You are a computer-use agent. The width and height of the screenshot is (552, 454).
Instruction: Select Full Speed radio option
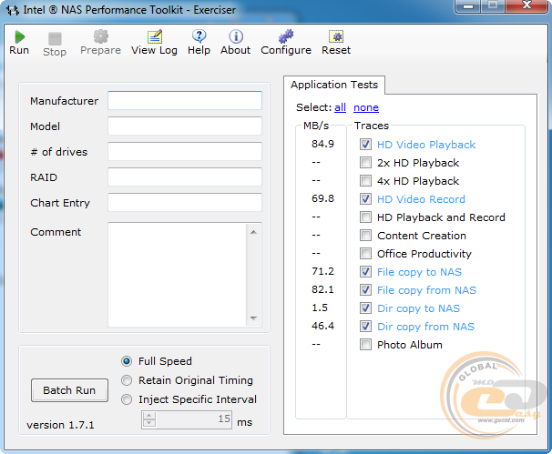127,361
